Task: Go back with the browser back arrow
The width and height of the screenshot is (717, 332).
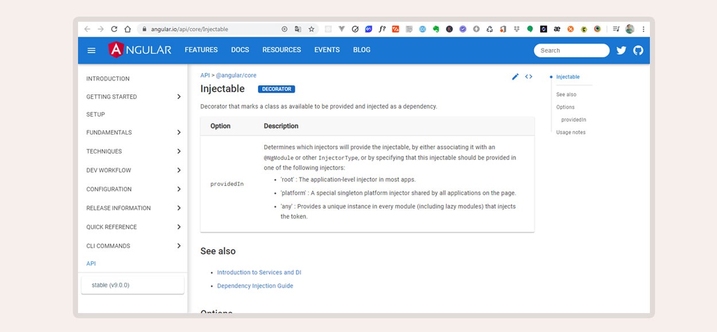Action: click(x=87, y=29)
